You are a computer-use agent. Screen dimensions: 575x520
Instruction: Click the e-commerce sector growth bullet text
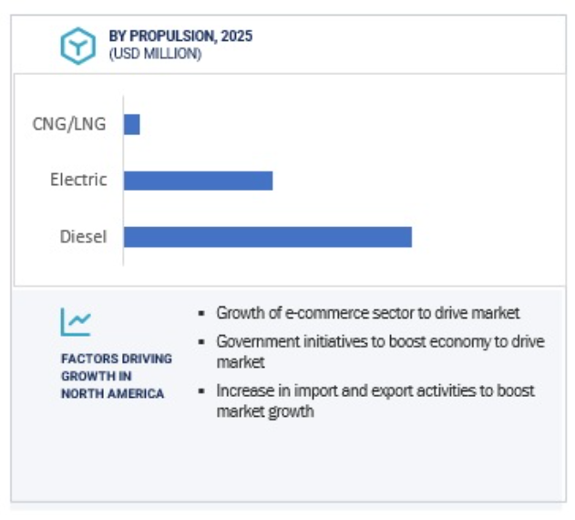[x=368, y=313]
